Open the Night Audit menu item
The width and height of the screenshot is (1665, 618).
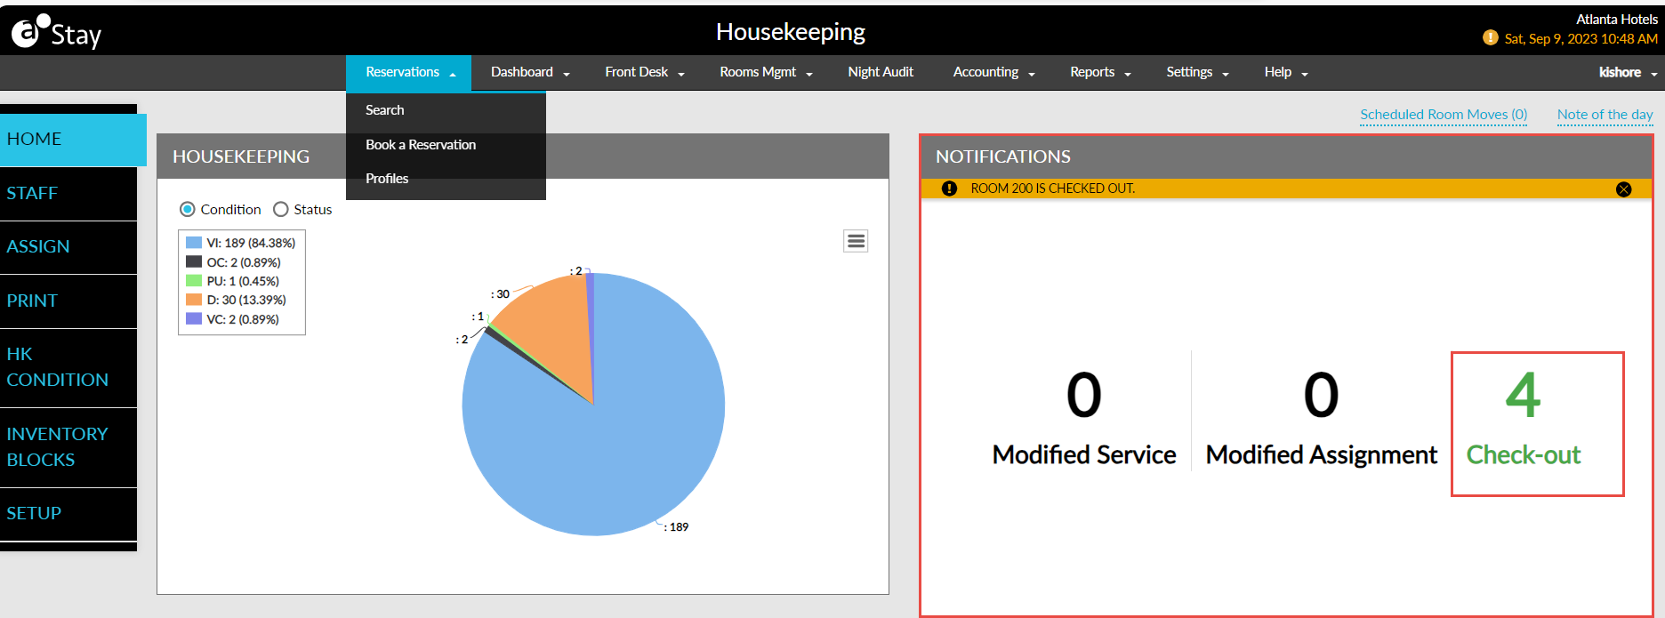[x=880, y=72]
